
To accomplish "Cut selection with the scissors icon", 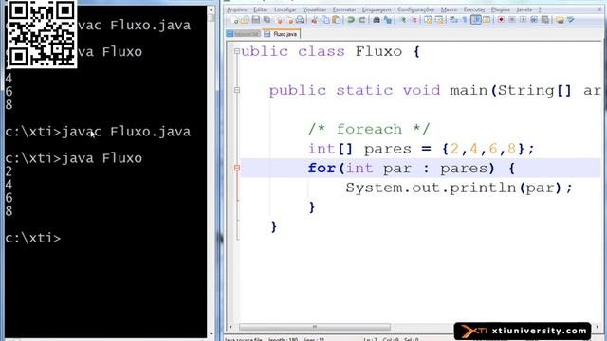I will (x=314, y=20).
